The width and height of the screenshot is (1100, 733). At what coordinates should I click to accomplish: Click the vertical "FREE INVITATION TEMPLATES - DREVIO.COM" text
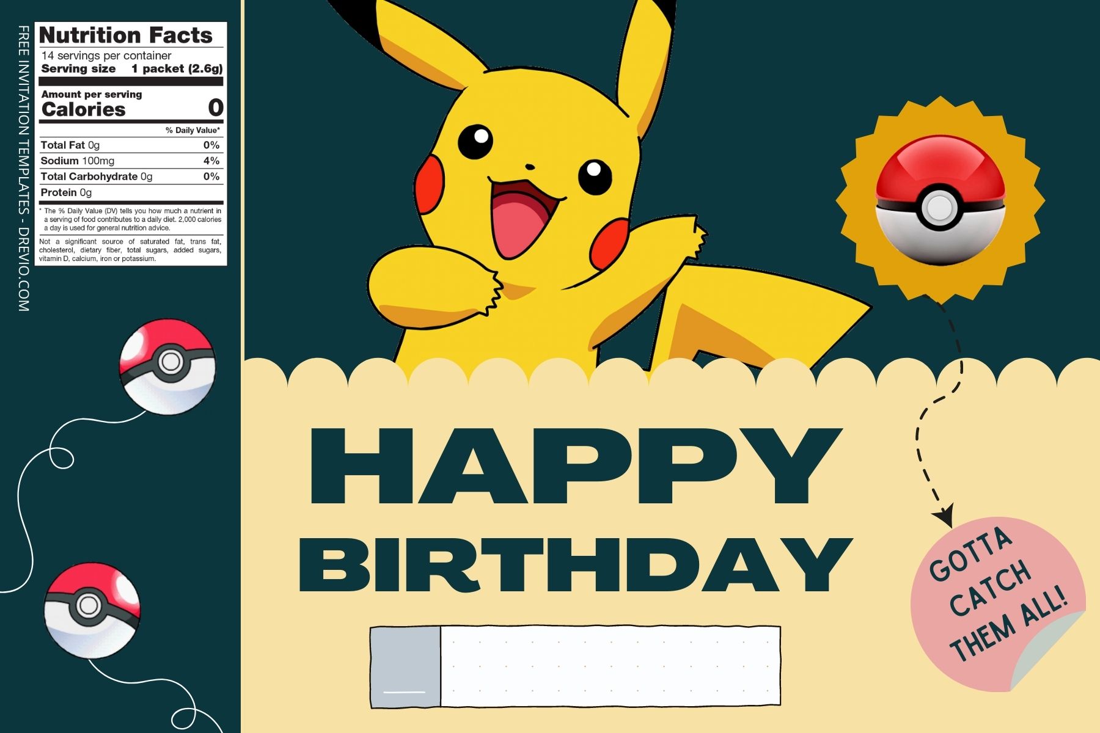[x=23, y=169]
